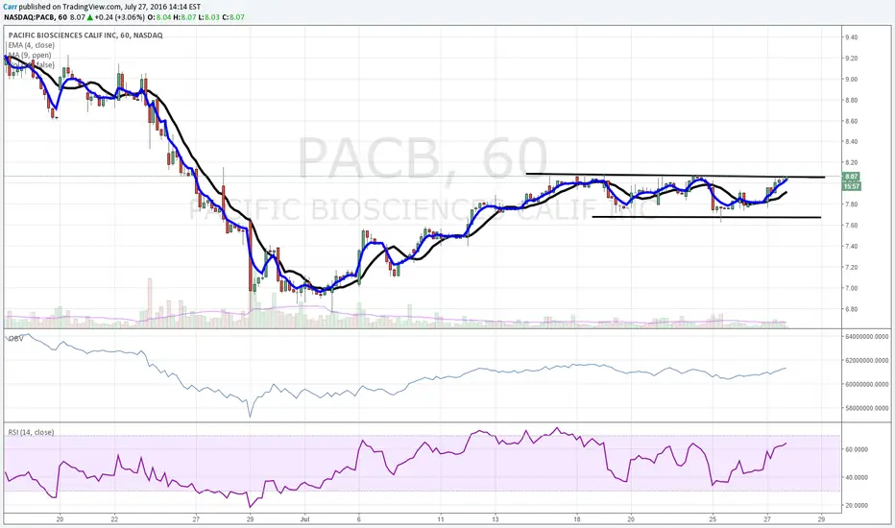Click the 7.60 price axis value
The image size is (895, 528).
pyautogui.click(x=851, y=226)
